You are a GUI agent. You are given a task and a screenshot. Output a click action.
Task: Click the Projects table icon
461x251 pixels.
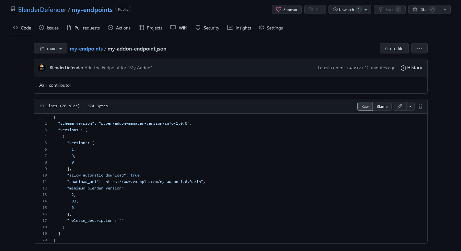point(141,28)
